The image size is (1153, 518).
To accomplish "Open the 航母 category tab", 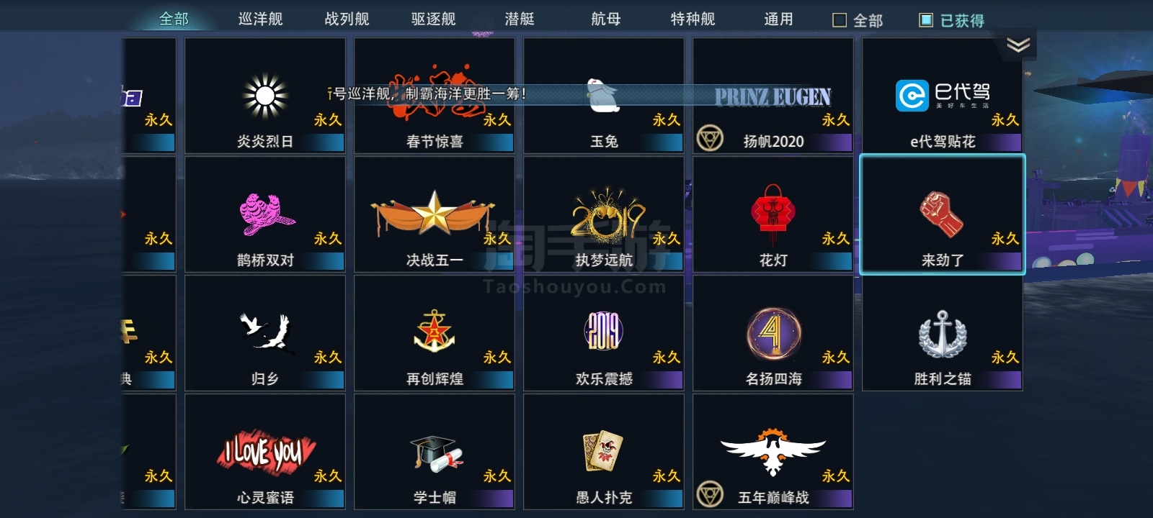I will pos(606,19).
